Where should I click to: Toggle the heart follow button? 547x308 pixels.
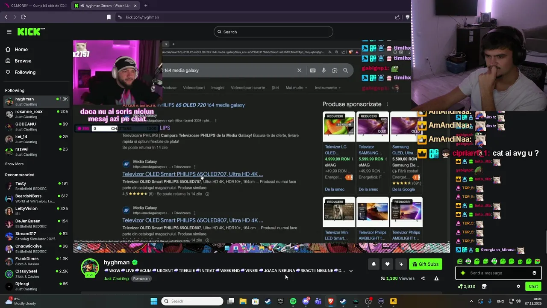[x=387, y=264]
